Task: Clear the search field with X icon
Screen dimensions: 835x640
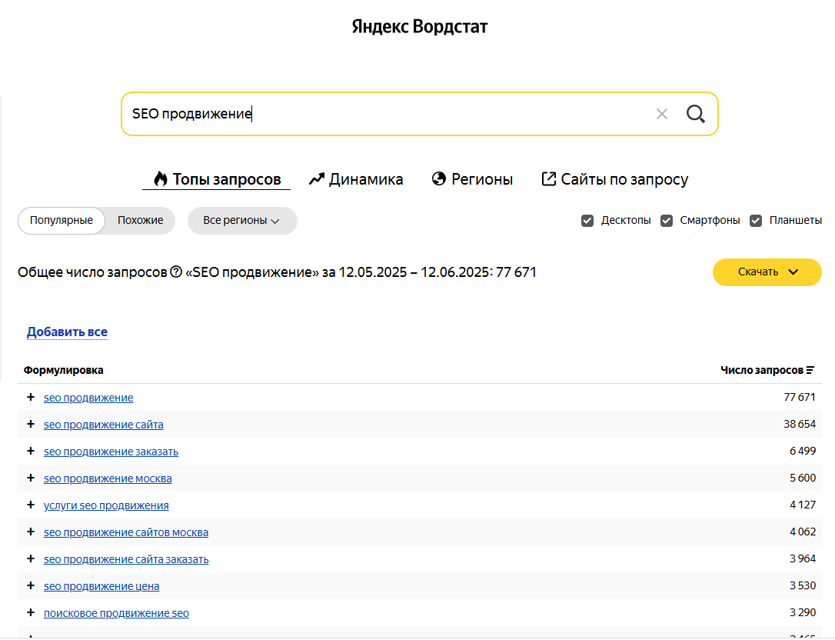Action: coord(661,114)
